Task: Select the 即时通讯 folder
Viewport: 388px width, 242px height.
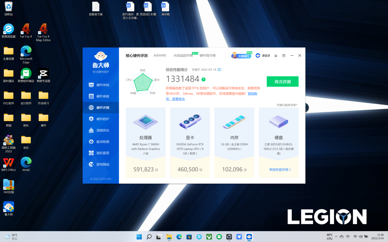Action: pos(9,75)
